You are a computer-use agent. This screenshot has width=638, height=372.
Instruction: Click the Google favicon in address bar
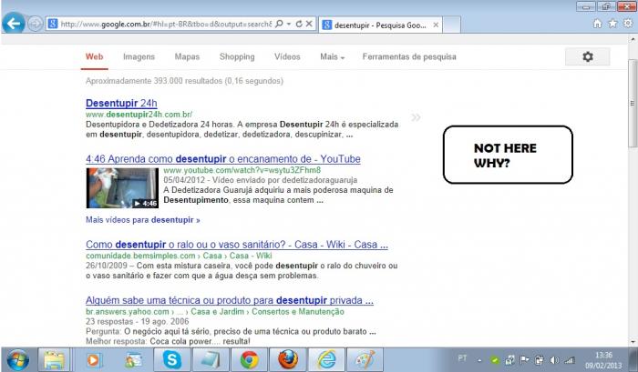point(53,24)
